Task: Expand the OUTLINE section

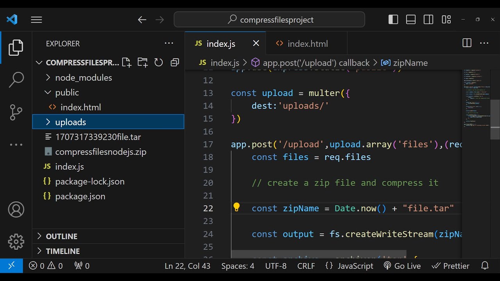Action: pos(61,236)
